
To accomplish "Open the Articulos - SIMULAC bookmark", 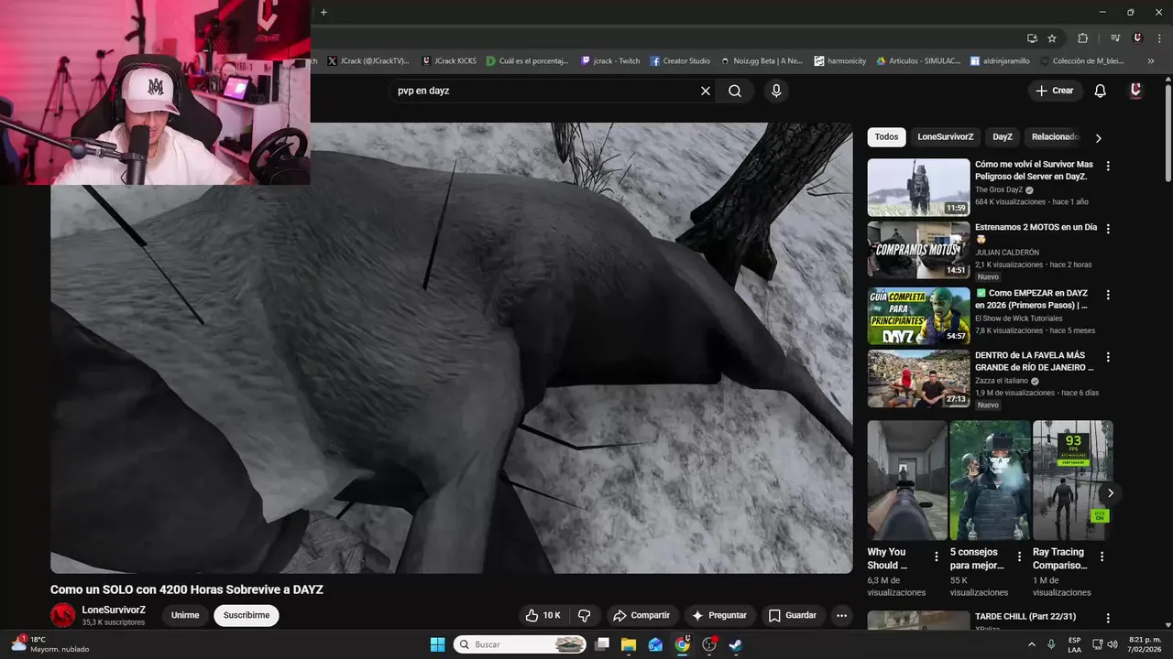I will click(x=918, y=61).
